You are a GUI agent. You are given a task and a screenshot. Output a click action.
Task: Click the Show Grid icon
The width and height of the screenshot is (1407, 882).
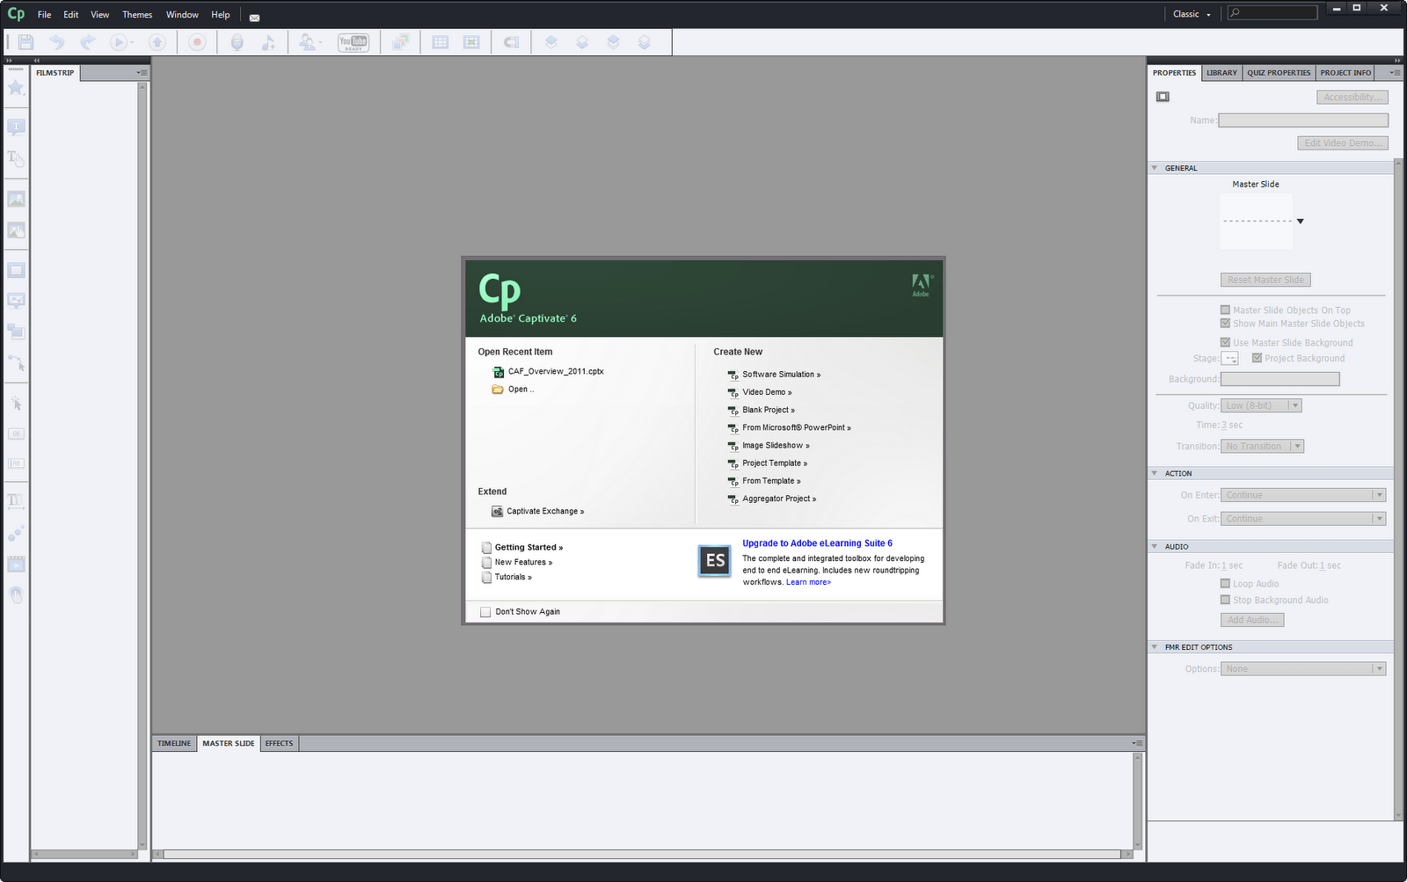tap(441, 42)
